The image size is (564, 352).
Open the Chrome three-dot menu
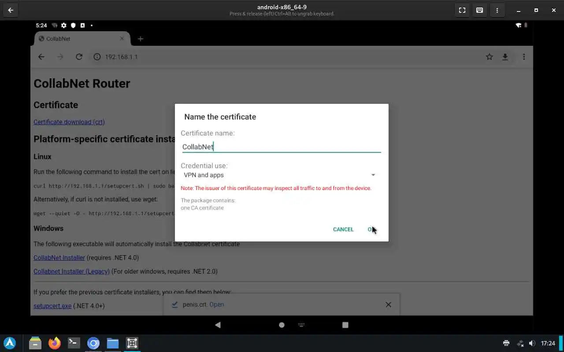click(524, 57)
